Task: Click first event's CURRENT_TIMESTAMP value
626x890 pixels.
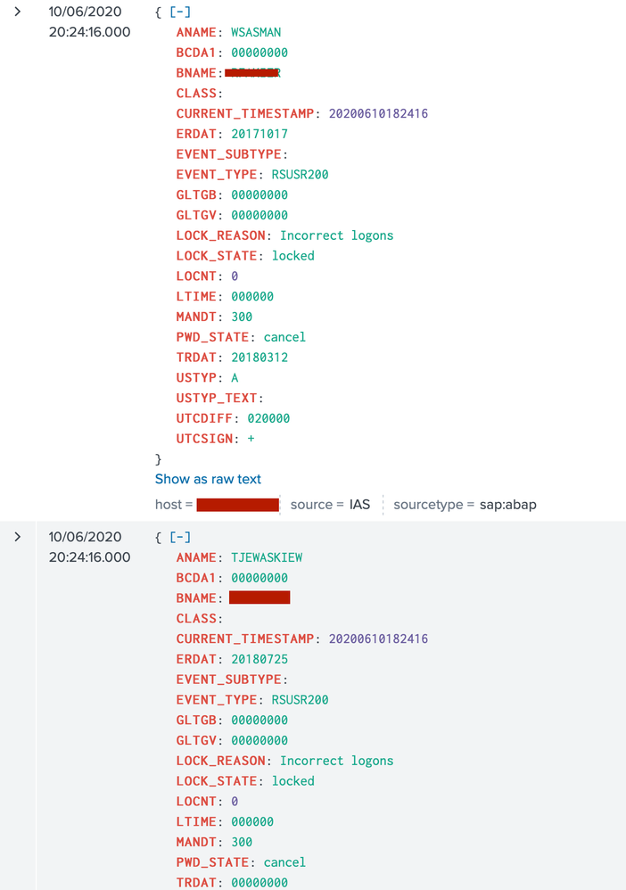Action: click(379, 113)
